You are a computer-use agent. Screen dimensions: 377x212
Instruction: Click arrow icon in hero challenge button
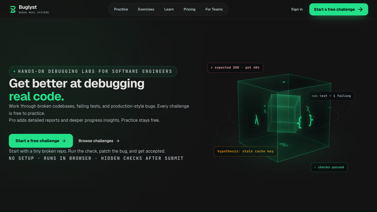point(64,141)
